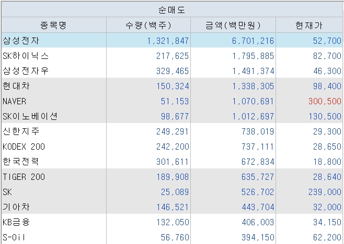
Task: Click current price 46,300
Action: click(x=327, y=71)
